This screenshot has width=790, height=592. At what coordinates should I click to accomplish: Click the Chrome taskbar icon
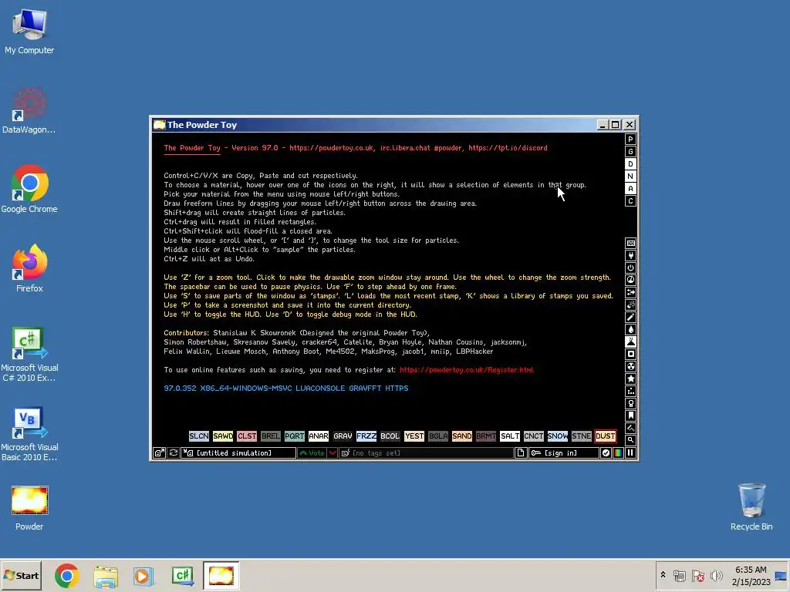67,576
